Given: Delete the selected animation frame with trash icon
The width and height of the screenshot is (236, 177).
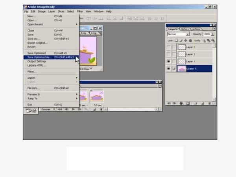Looking at the screenshot, I should 101,109.
